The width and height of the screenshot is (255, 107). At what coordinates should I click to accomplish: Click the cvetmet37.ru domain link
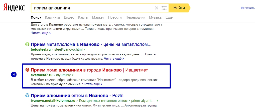click(x=41, y=75)
